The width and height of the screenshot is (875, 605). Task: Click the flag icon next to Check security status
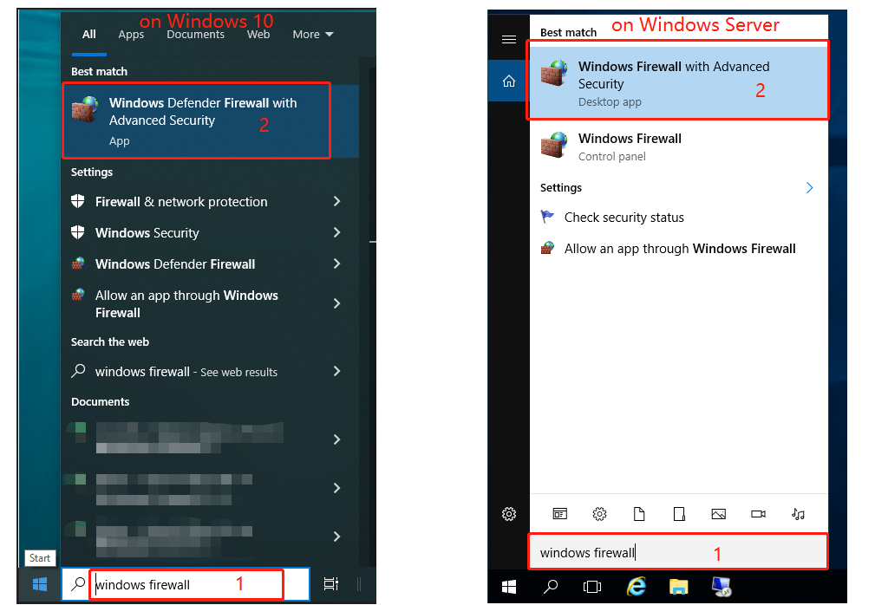click(547, 217)
